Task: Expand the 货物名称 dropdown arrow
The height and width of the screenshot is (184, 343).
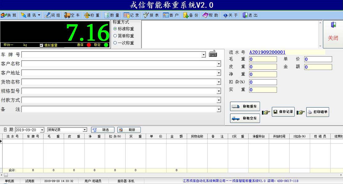Action: (x=219, y=82)
